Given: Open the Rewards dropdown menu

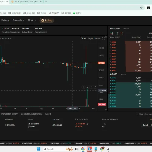Looking at the screenshot, I should click(x=19, y=20).
